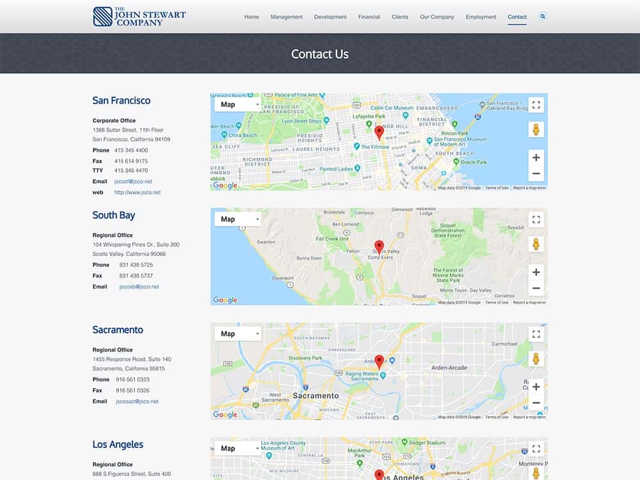This screenshot has height=480, width=640.
Task: Click Oracle Park marker on San Francisco map
Action: pos(456,162)
